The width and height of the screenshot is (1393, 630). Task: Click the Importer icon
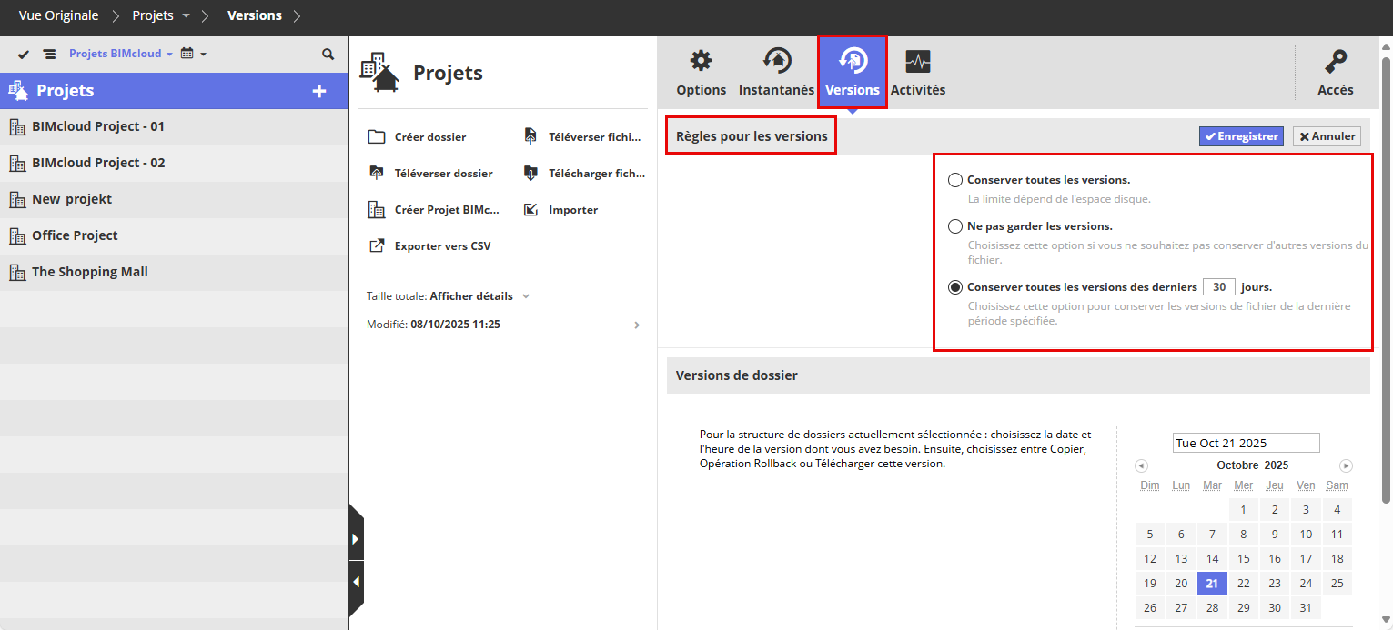[531, 210]
